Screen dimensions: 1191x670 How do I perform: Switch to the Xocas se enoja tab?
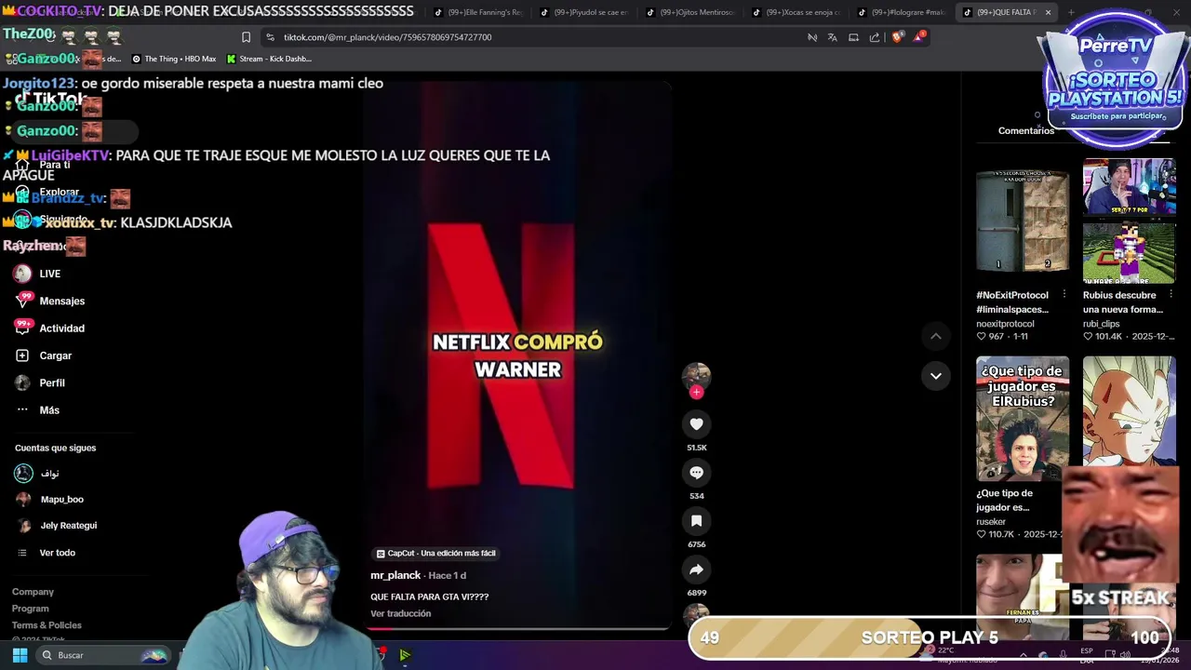(796, 12)
